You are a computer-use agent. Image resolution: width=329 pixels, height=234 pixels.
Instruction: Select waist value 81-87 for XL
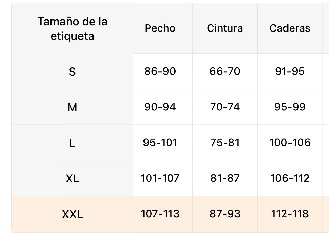pos(225,178)
